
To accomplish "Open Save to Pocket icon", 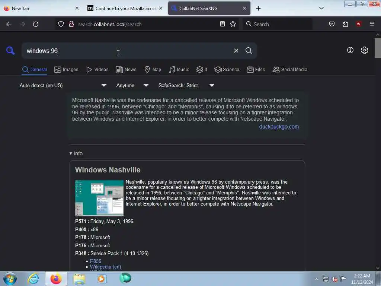I will pyautogui.click(x=332, y=24).
